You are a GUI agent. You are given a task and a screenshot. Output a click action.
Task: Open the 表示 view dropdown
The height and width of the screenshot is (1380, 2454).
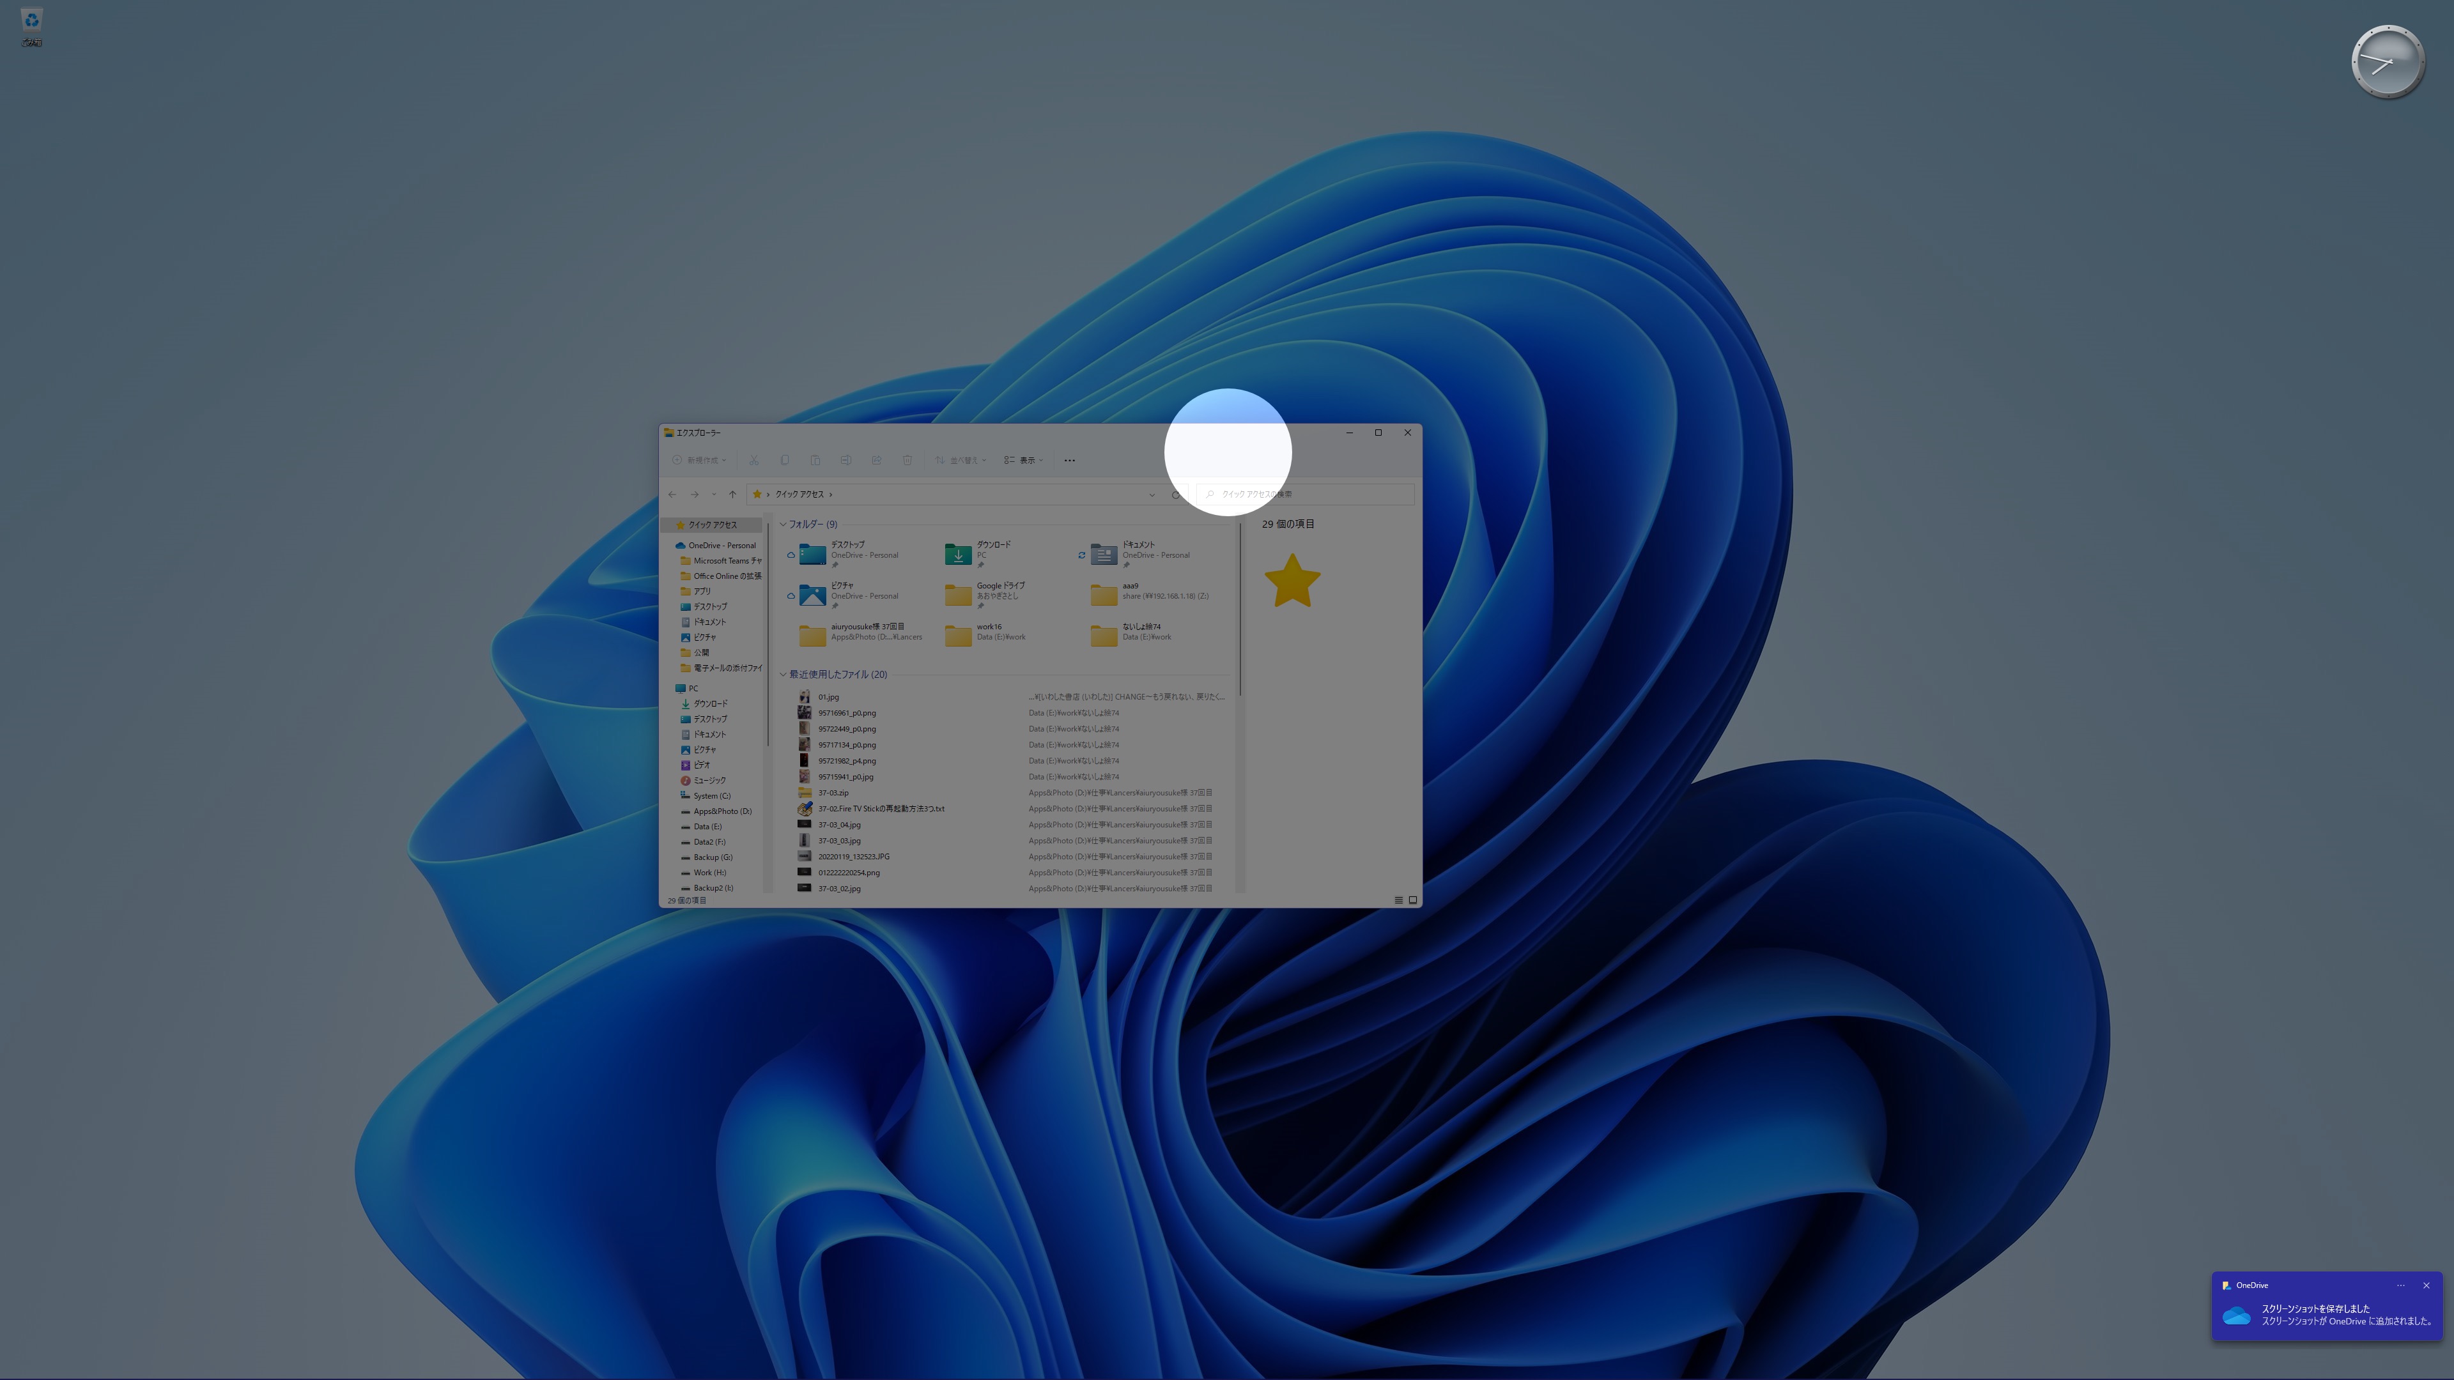click(1023, 460)
